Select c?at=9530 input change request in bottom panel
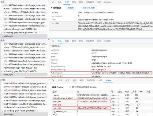The width and height of the screenshot is (153, 116). pyautogui.click(x=24, y=104)
